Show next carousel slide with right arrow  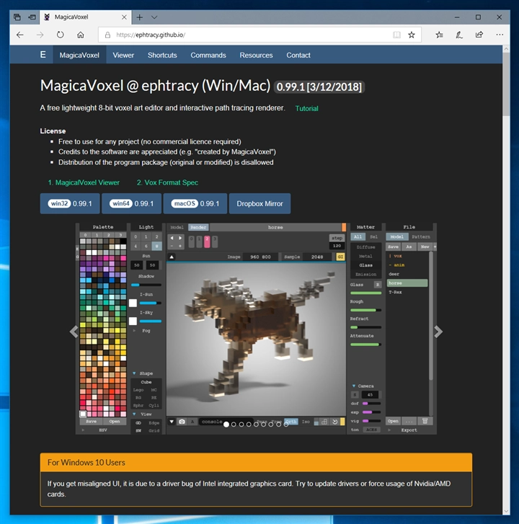point(438,332)
